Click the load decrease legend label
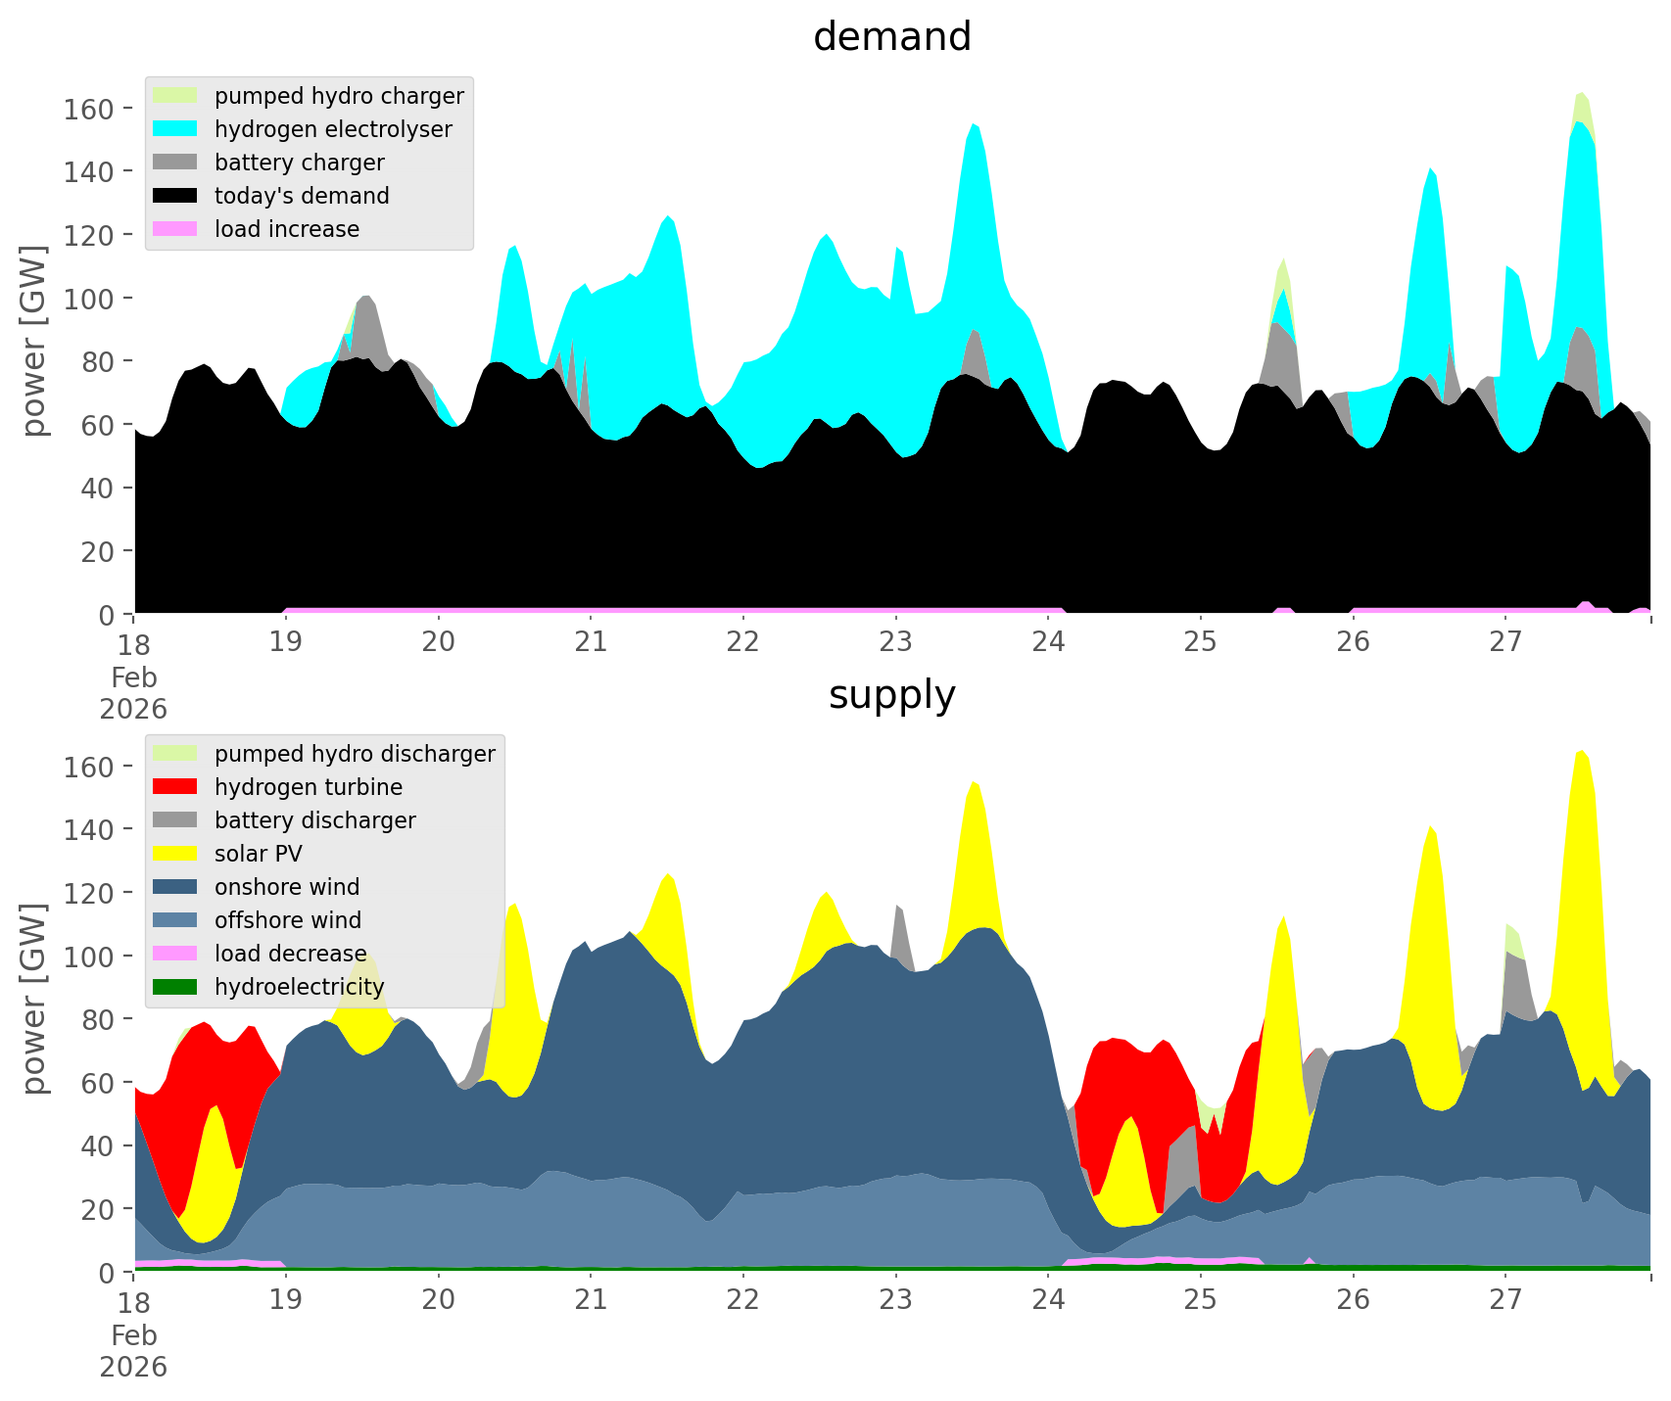 (290, 954)
